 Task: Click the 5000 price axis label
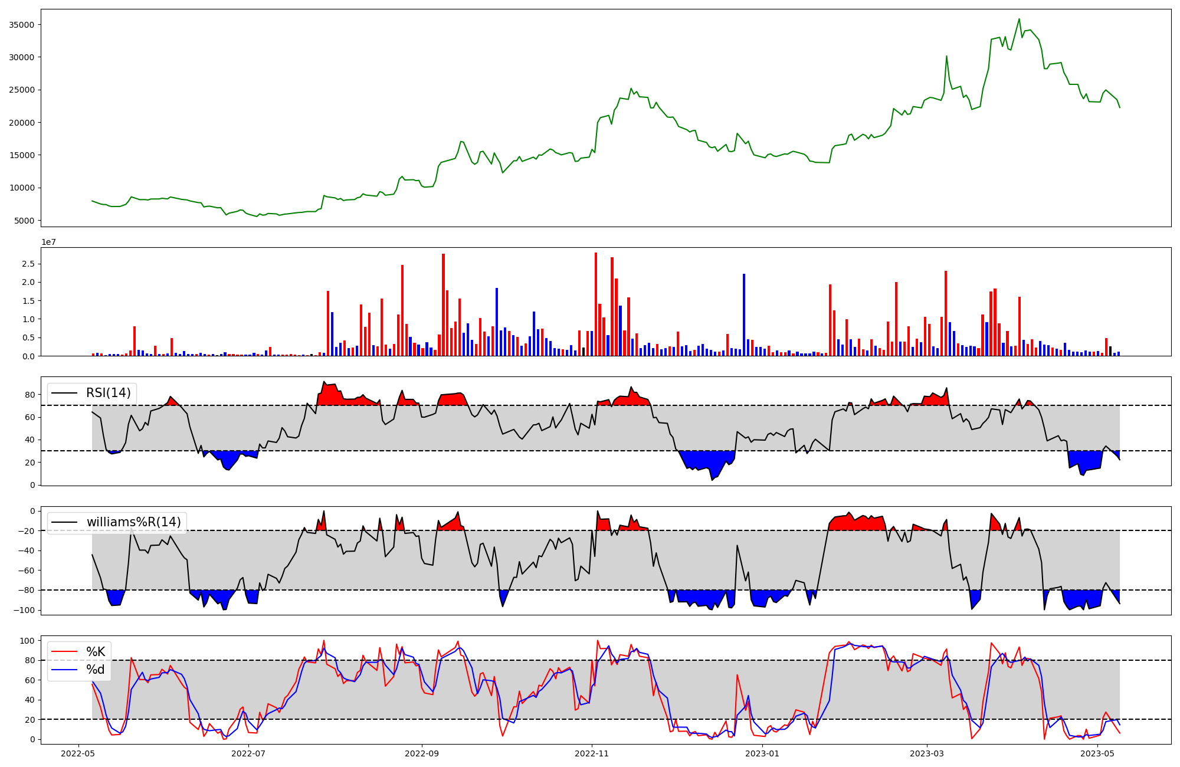[x=24, y=221]
